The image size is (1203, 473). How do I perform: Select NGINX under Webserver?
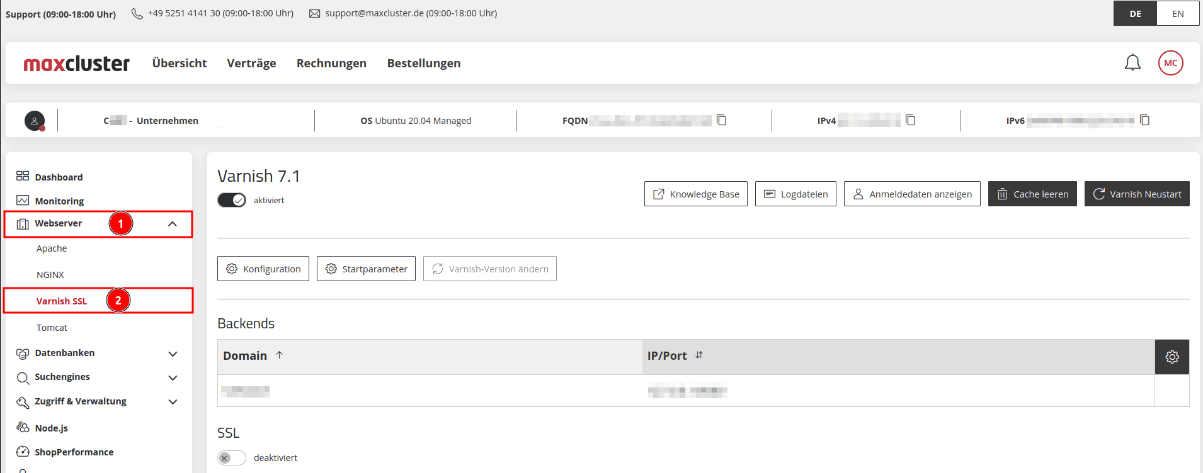(50, 275)
